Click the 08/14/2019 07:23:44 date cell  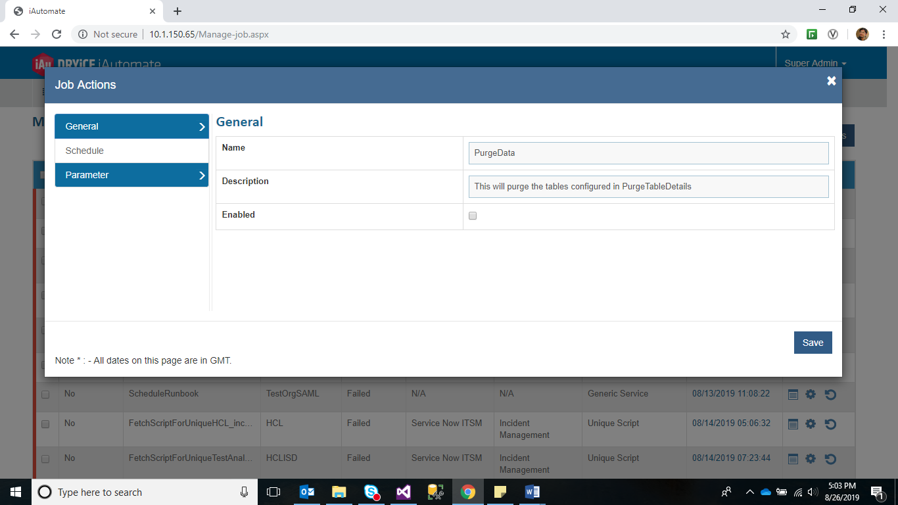point(730,458)
